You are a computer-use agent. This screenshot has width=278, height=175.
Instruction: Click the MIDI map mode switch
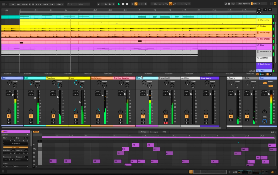click(x=239, y=4)
